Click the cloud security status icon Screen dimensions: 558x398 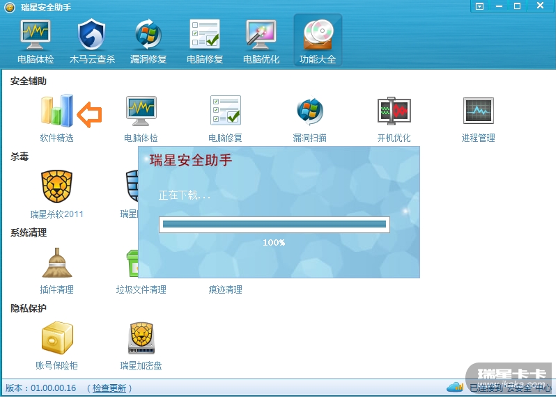(454, 387)
